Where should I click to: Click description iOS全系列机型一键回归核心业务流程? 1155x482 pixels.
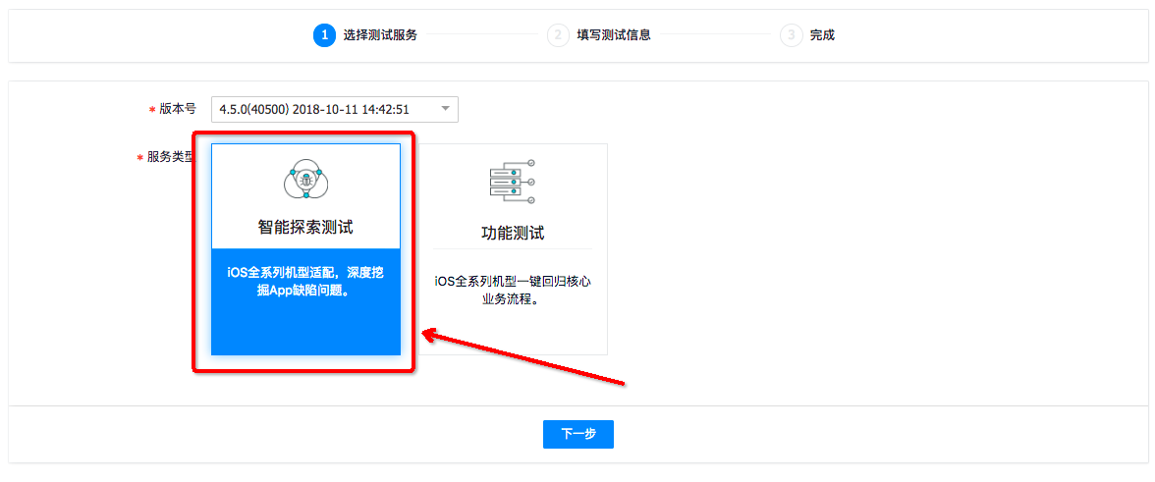[513, 291]
